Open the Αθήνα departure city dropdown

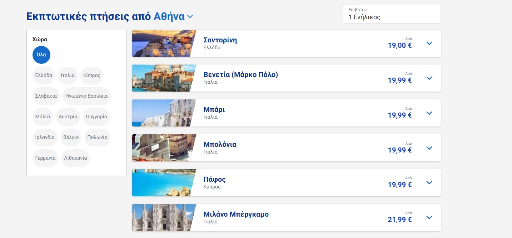point(174,16)
